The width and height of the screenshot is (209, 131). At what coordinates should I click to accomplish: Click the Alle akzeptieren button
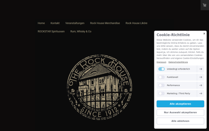click(180, 104)
